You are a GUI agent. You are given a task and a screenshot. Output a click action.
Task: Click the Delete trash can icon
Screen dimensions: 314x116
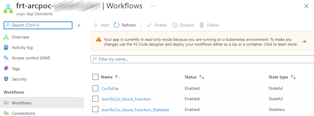click(x=202, y=25)
